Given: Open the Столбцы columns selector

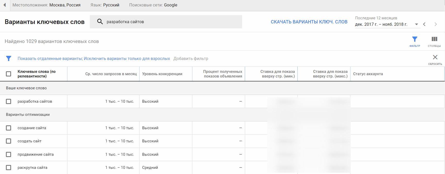Looking at the screenshot, I should [x=434, y=41].
